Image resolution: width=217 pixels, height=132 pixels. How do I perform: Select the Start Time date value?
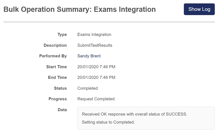(x=96, y=67)
